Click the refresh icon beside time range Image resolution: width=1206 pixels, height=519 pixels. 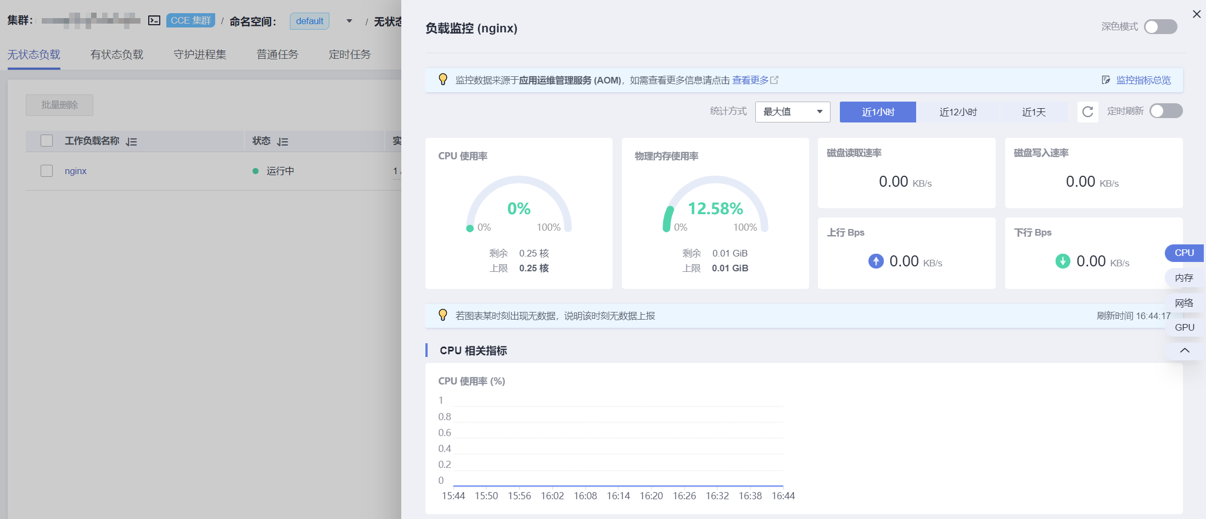point(1087,112)
